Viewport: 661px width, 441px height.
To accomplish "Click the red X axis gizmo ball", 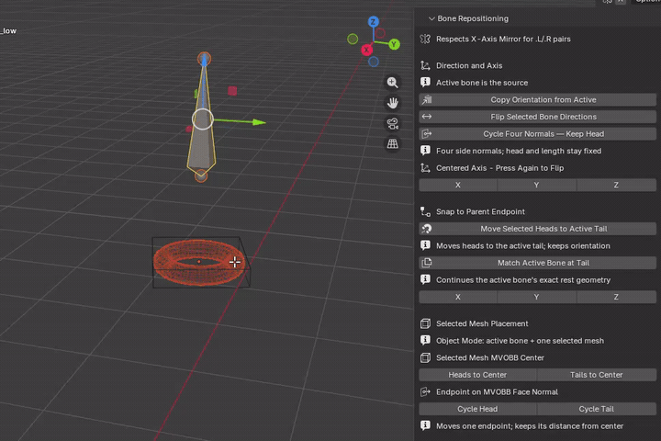I will pos(366,50).
